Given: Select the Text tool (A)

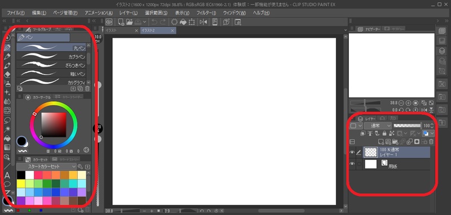Looking at the screenshot, I should click(x=7, y=176).
